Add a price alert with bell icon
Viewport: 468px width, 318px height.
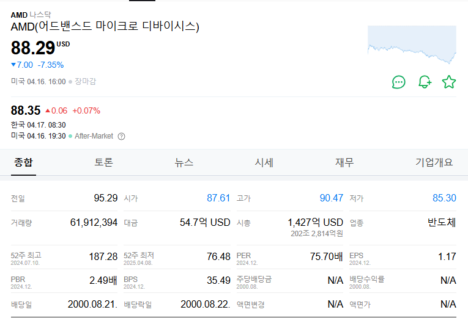[x=425, y=82]
